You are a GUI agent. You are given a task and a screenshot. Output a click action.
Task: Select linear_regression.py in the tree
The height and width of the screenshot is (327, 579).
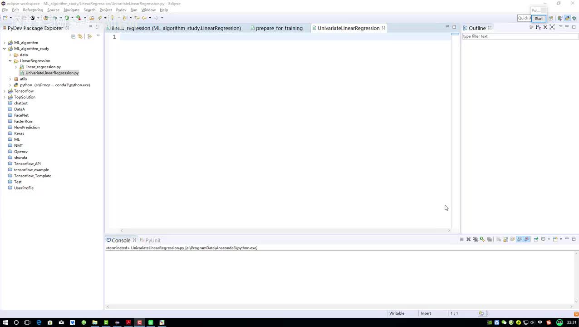pos(43,67)
